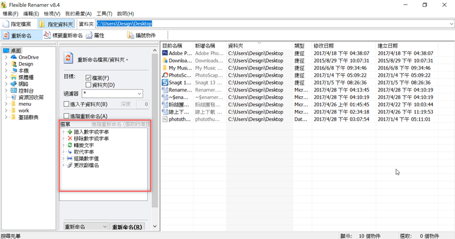The width and height of the screenshot is (455, 239).
Task: Check the 資料夾(D) target checkbox
Action: pyautogui.click(x=88, y=85)
